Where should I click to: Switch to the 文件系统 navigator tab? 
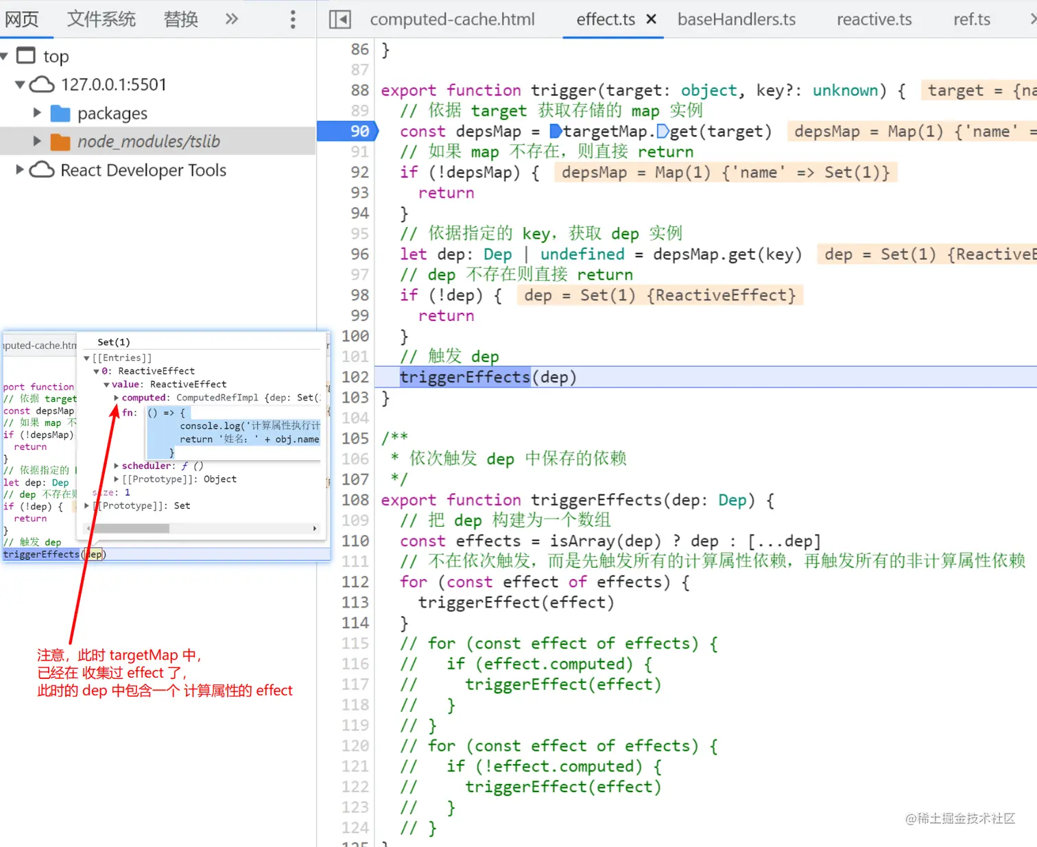(x=101, y=19)
